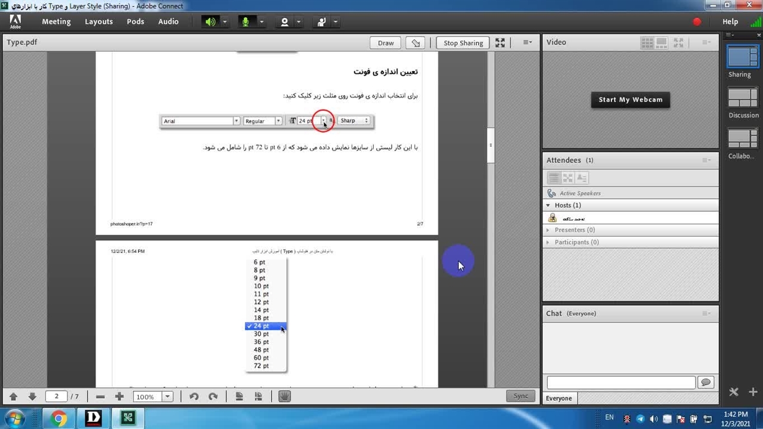
Task: Click the raise hand status icon
Action: click(x=321, y=22)
